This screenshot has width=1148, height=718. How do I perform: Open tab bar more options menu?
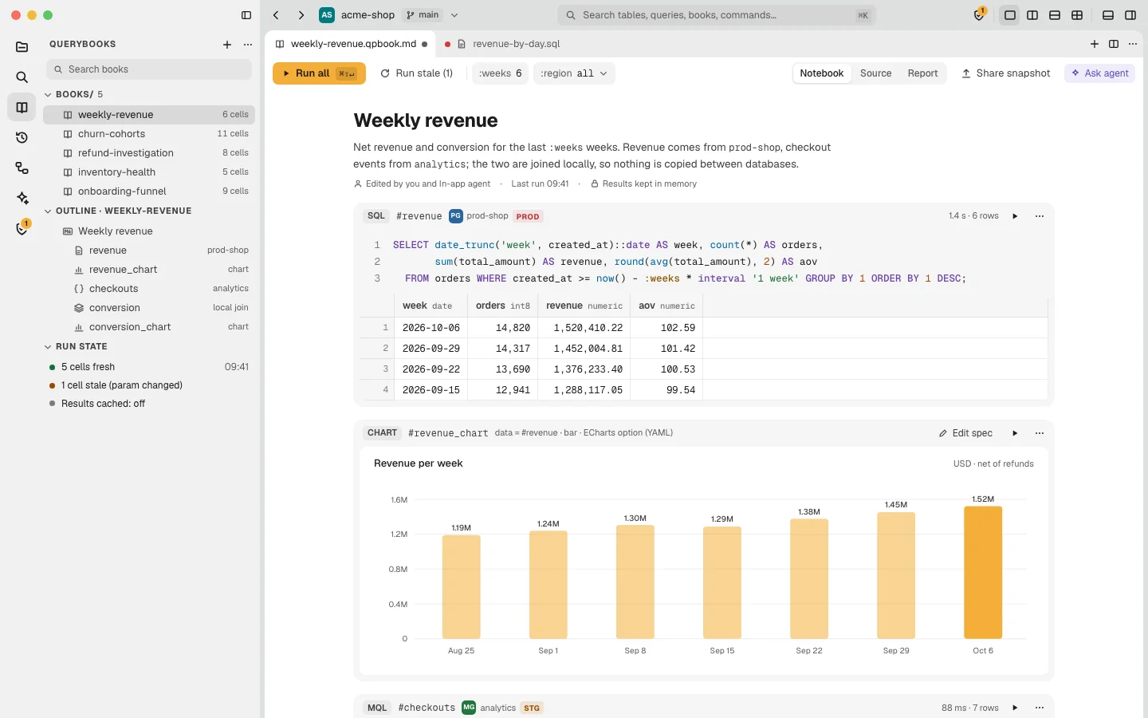coord(1133,44)
